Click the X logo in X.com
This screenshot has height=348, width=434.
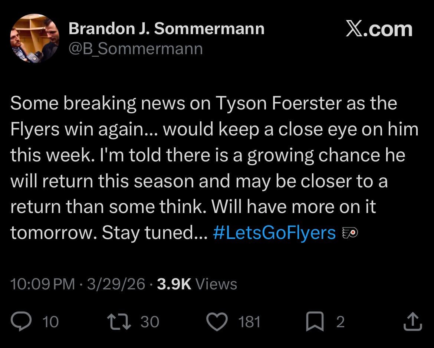(x=355, y=29)
